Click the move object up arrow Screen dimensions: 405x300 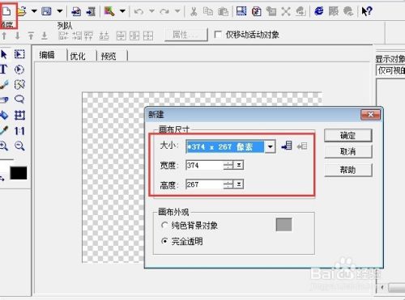coord(4,36)
